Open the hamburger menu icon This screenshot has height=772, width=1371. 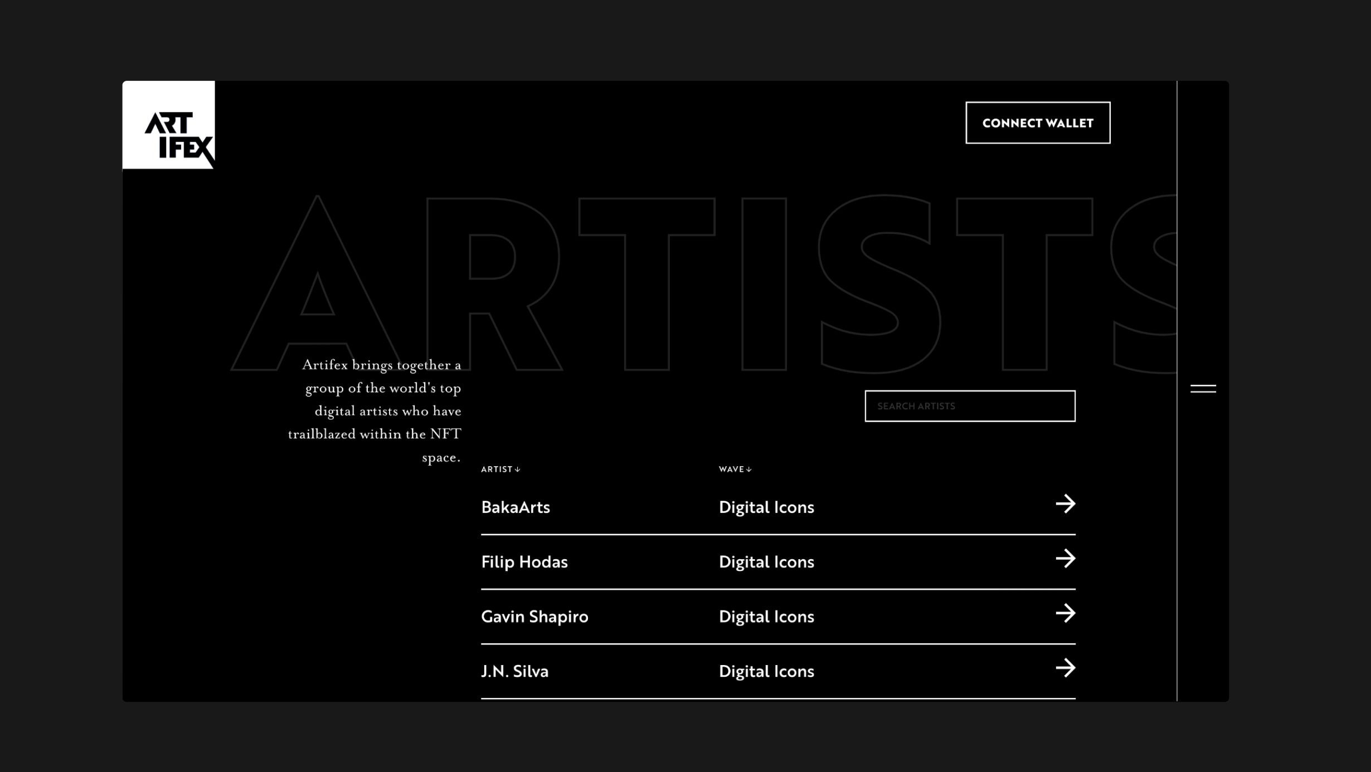coord(1203,389)
